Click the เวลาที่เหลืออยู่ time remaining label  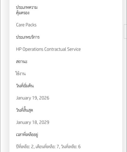pos(27,134)
